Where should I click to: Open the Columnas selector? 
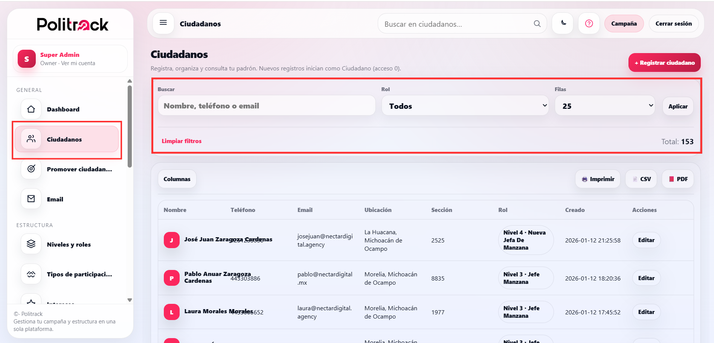177,179
